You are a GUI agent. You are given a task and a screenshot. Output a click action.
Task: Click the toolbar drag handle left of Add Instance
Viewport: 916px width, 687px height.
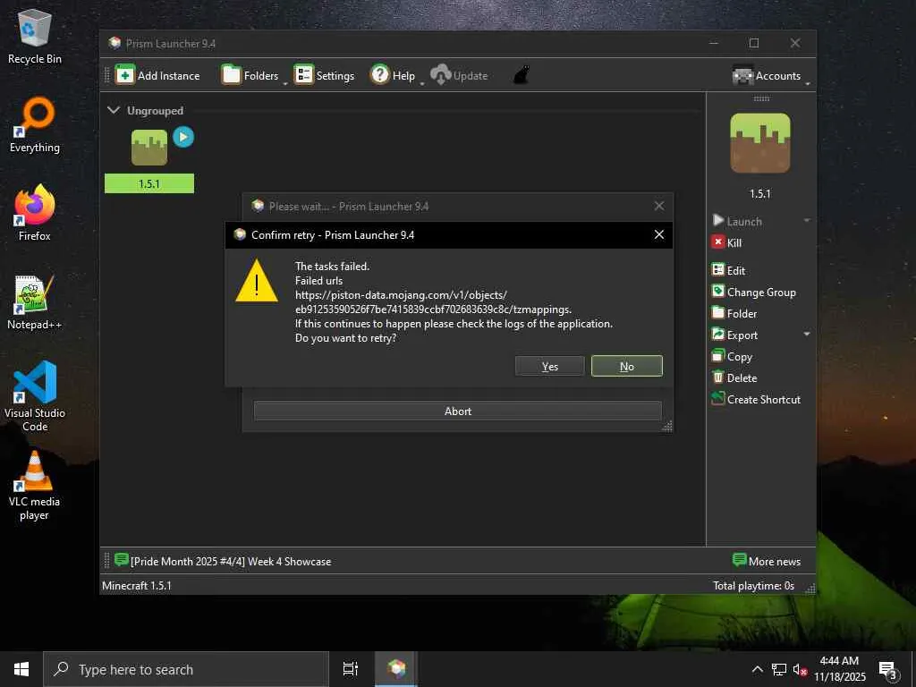click(x=107, y=75)
